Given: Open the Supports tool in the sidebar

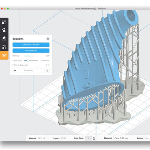Looking at the screenshot, I should click(4, 38).
